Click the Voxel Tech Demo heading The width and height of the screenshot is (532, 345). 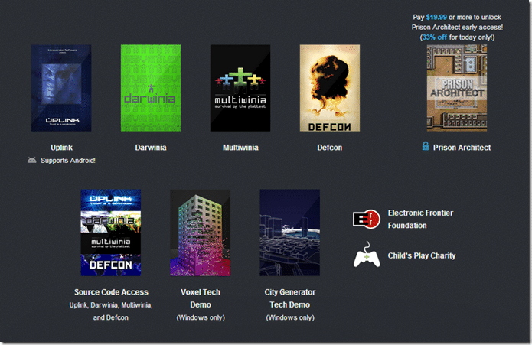click(x=201, y=298)
